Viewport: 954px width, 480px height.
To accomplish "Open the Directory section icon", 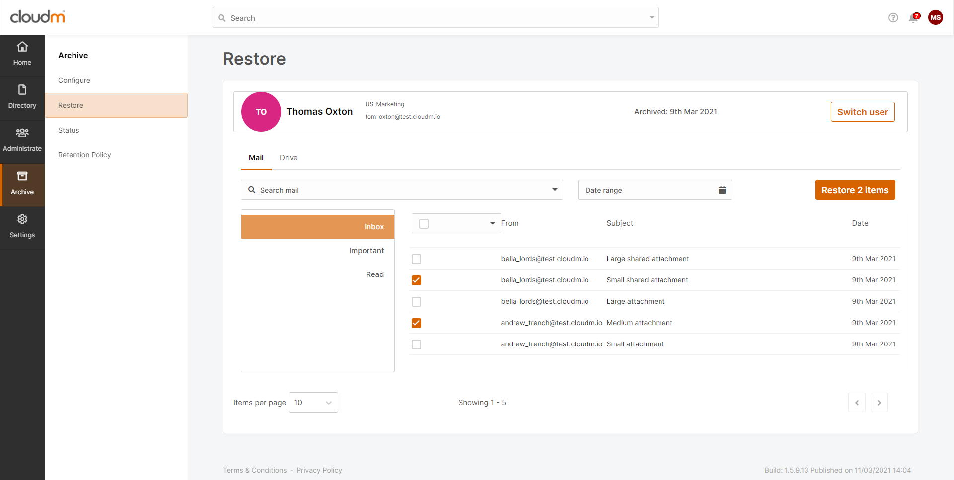I will 22,90.
